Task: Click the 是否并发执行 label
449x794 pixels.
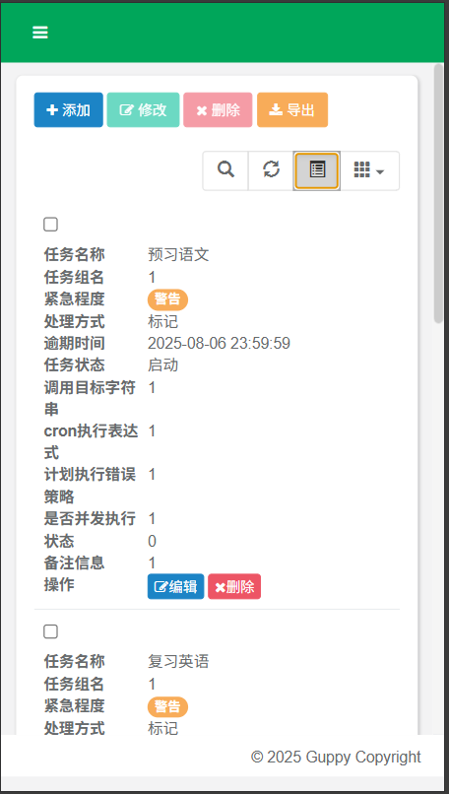Action: coord(90,518)
